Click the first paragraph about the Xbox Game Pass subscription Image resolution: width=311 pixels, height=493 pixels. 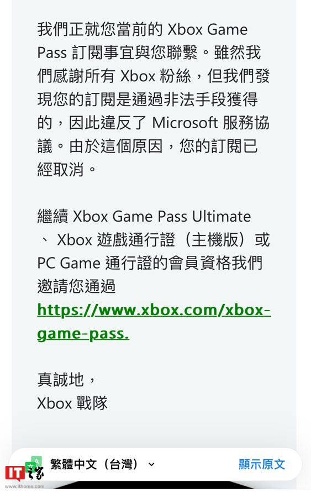pyautogui.click(x=154, y=99)
